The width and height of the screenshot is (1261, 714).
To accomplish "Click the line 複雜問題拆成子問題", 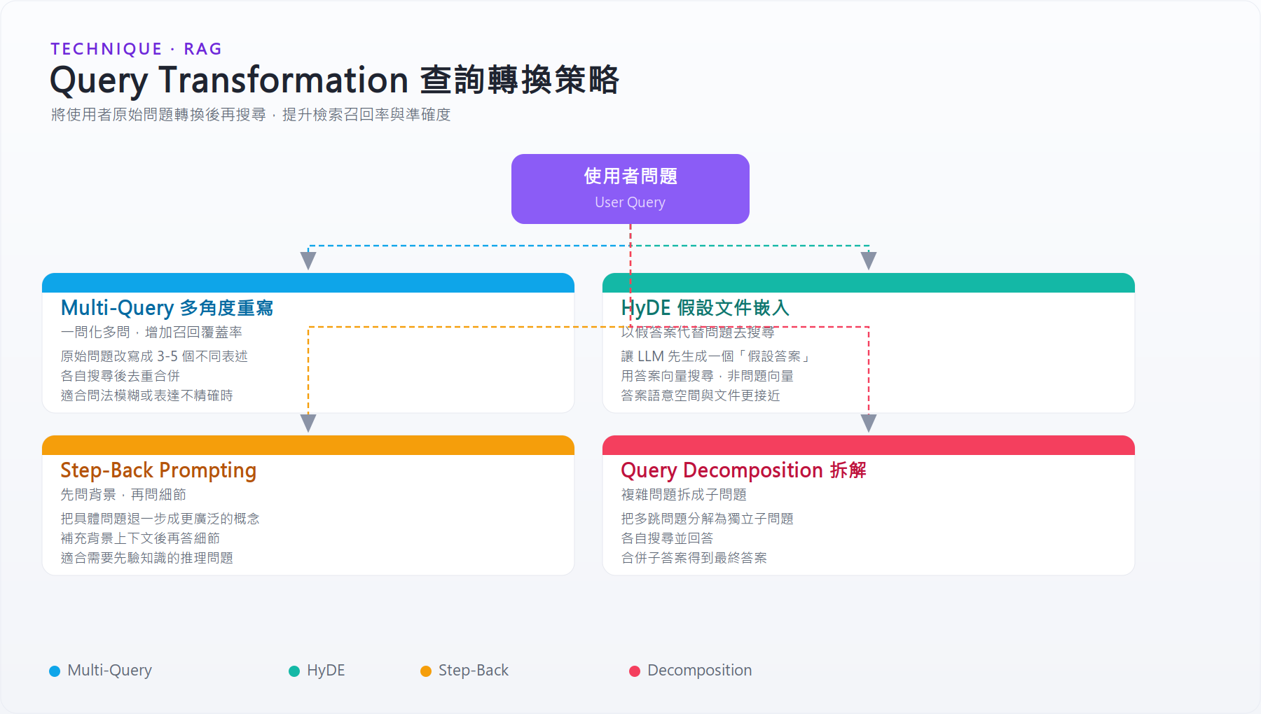I will [684, 495].
